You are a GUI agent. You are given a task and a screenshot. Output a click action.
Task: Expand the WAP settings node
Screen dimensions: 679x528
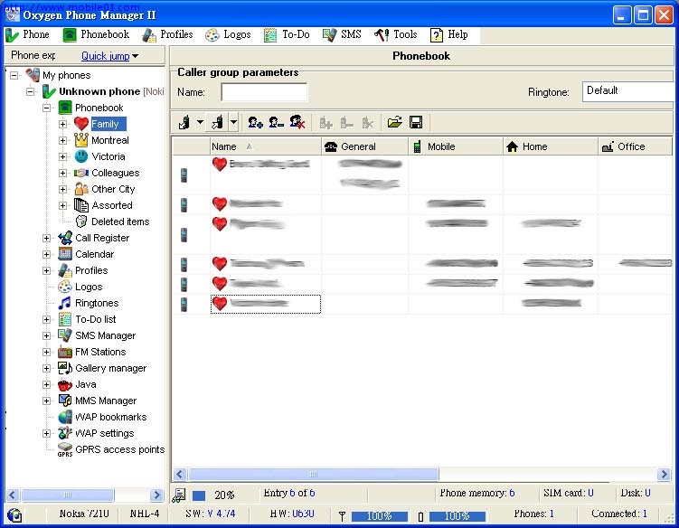(46, 434)
